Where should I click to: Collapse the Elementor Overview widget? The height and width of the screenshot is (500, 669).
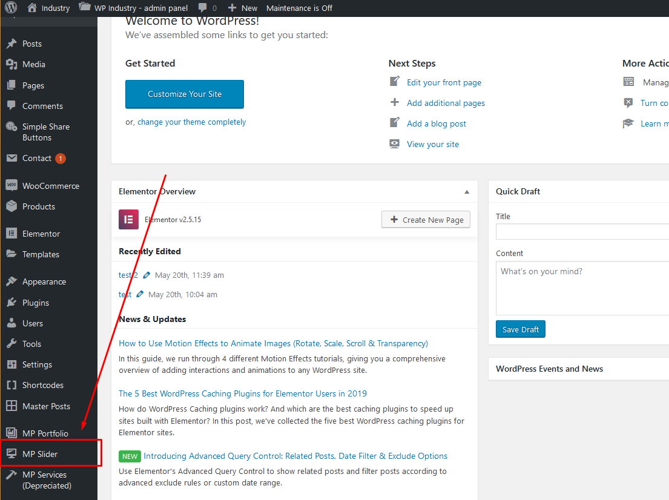click(x=467, y=192)
